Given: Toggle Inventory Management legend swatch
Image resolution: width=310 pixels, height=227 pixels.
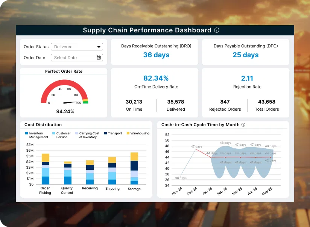Looking at the screenshot, I should (26, 133).
